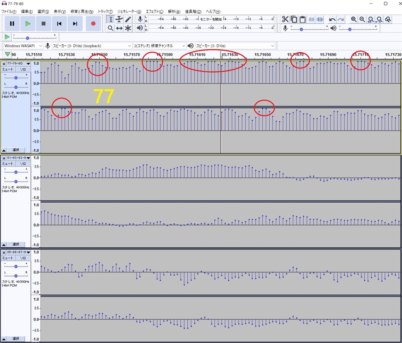
Task: Select the Draw (pencil) tool
Action: pyautogui.click(x=128, y=19)
